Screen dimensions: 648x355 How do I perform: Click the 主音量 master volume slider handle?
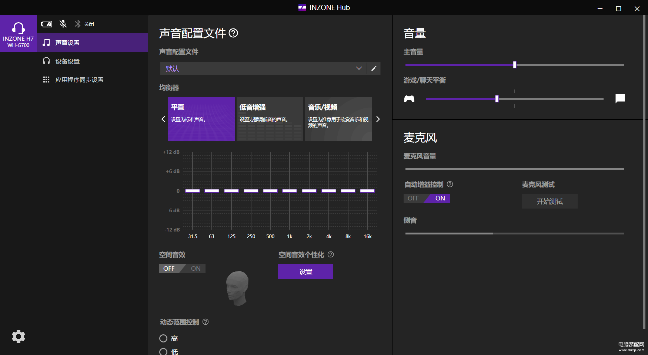click(x=515, y=65)
